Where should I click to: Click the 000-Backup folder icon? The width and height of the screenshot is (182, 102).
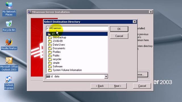(x=50, y=37)
